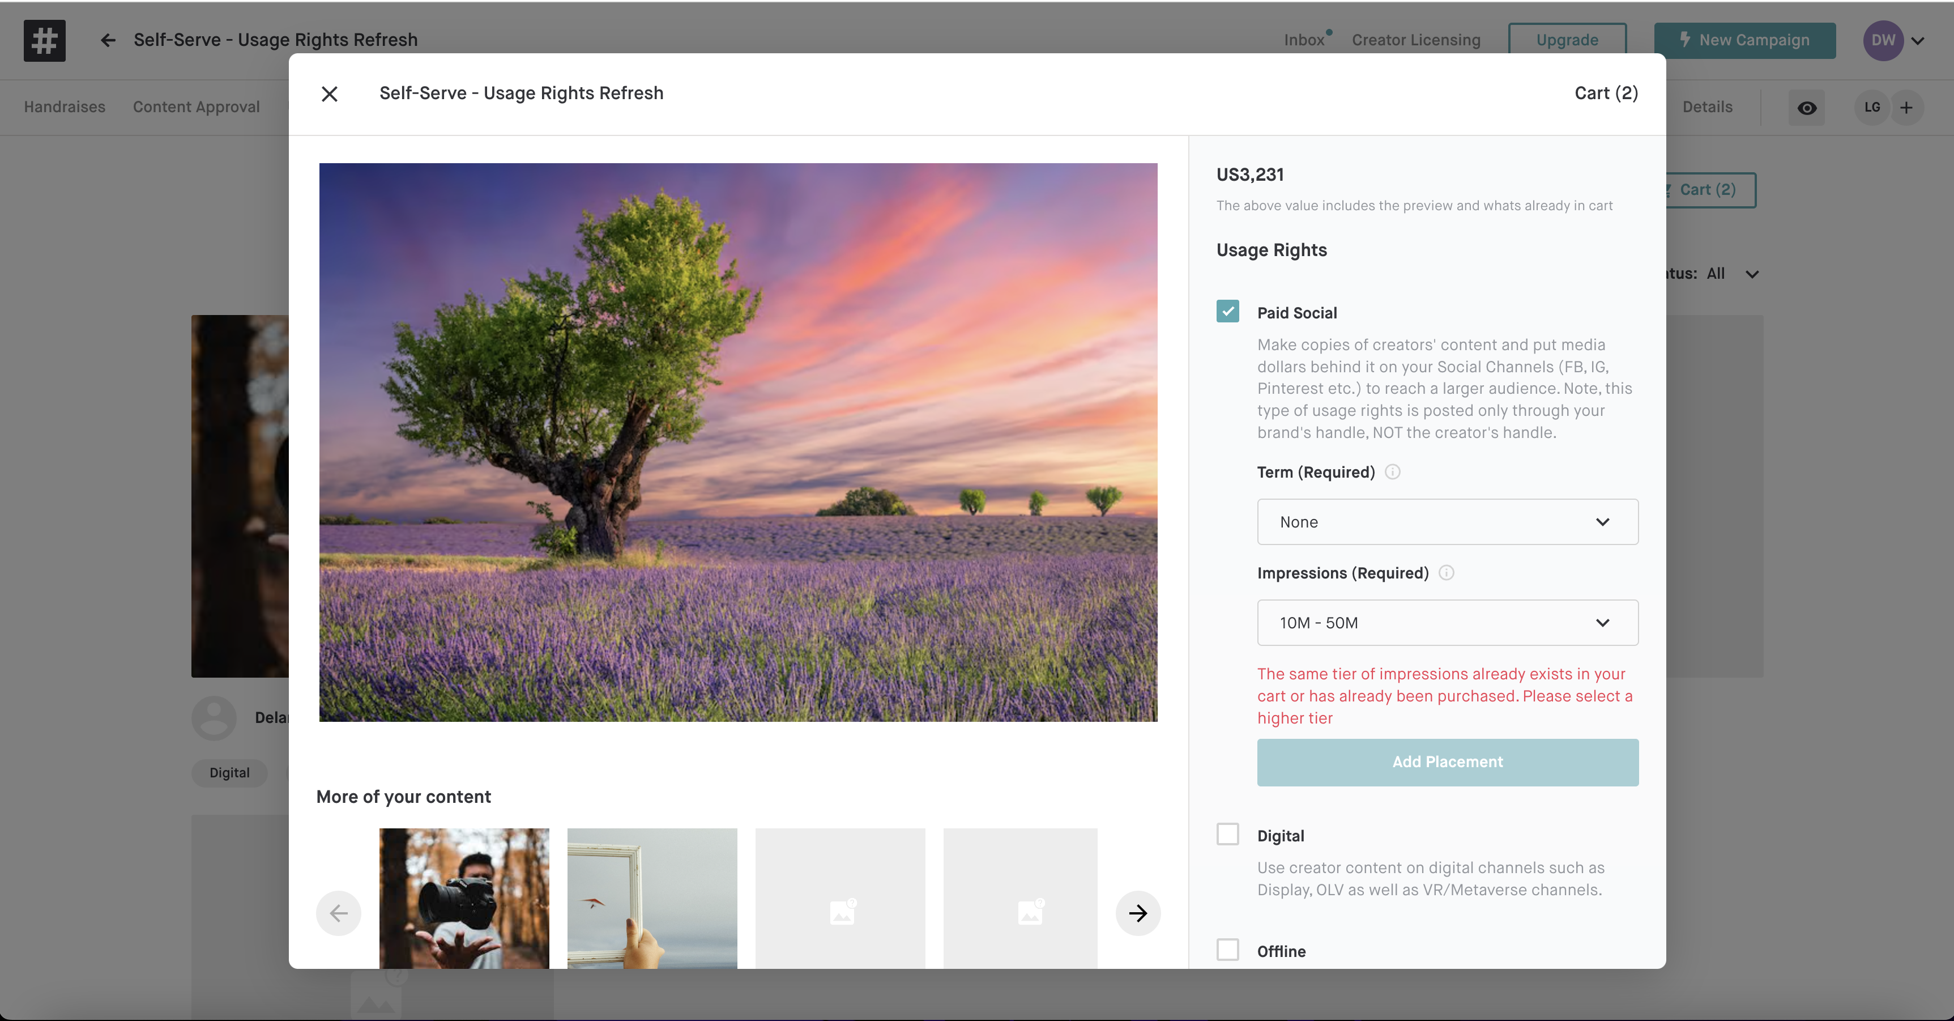1954x1021 pixels.
Task: Click the Add Placement button
Action: click(x=1447, y=762)
